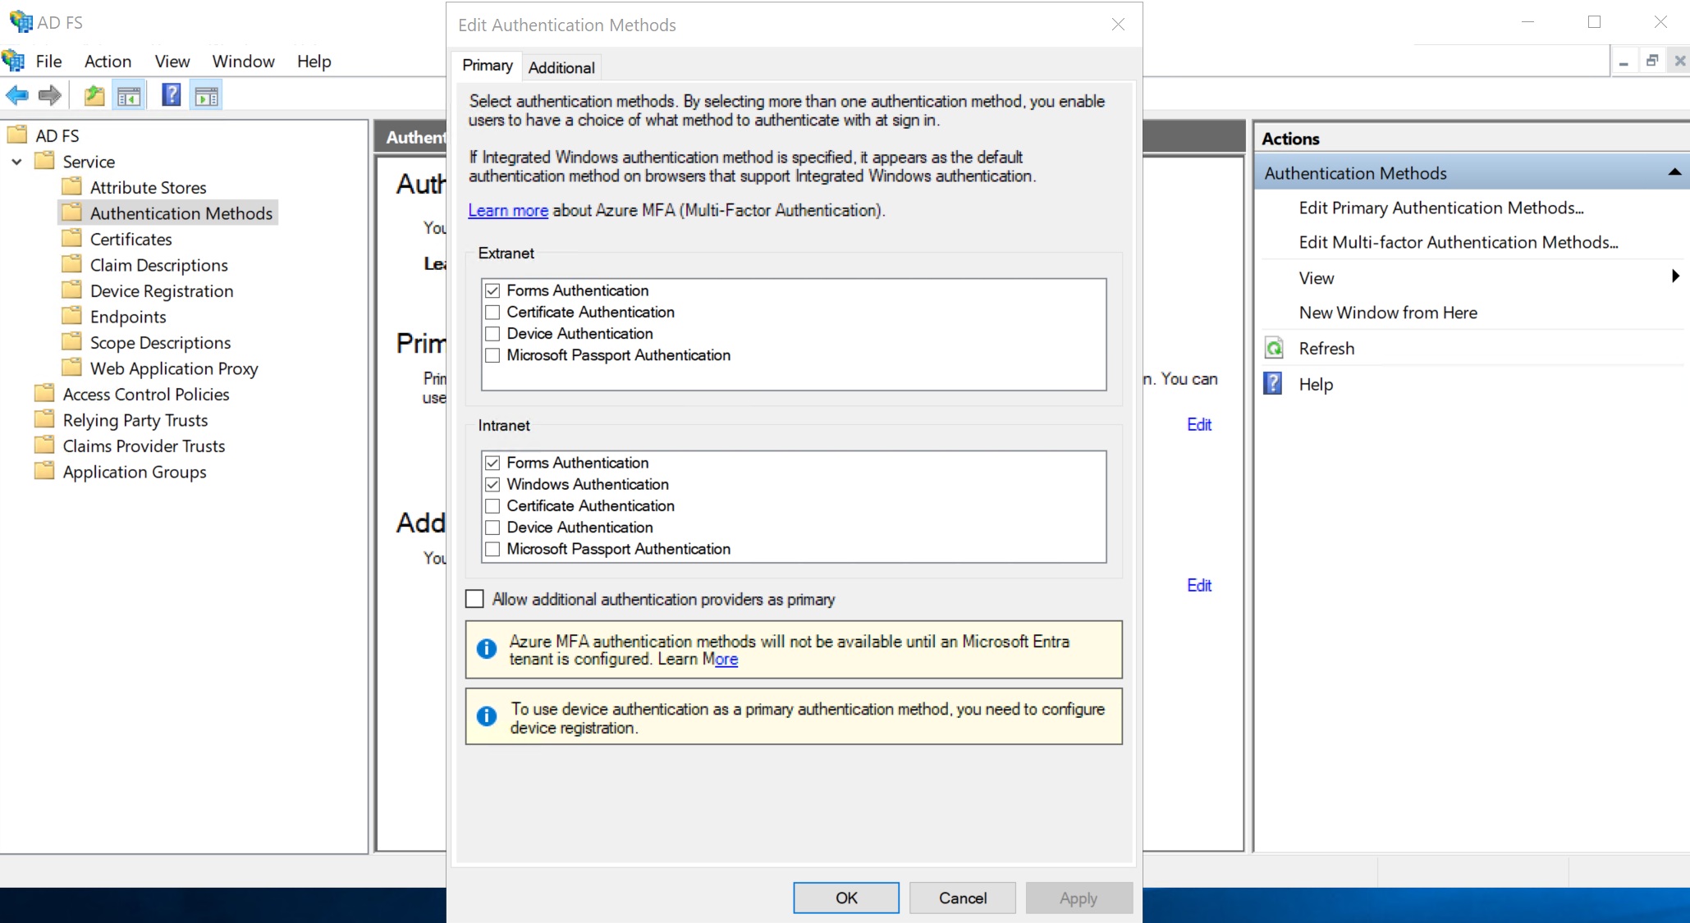Click the Claim Descriptions folder icon
The image size is (1690, 923).
(72, 264)
